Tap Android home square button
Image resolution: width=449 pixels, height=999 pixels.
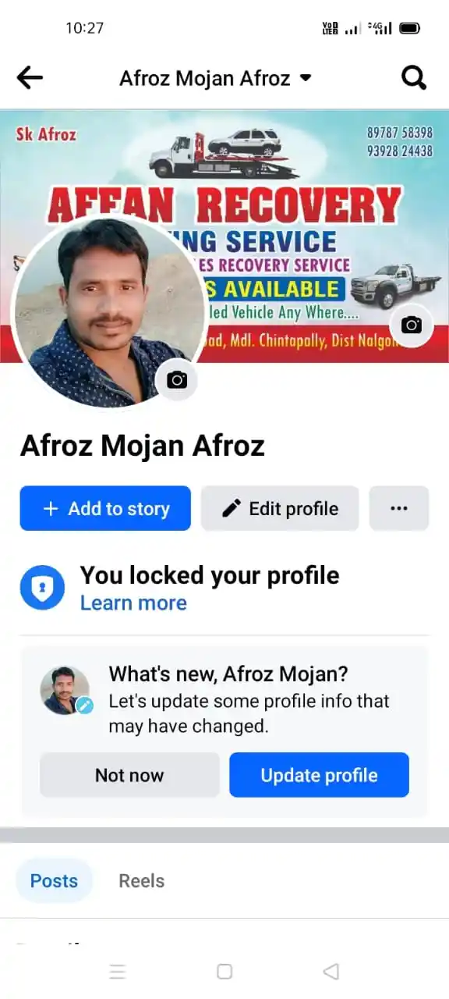point(224,971)
